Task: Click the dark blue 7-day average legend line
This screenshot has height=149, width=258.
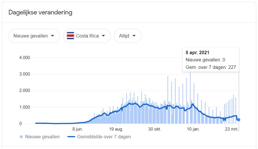Action: (71, 137)
